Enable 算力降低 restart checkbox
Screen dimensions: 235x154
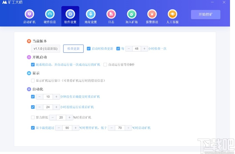tap(33, 117)
